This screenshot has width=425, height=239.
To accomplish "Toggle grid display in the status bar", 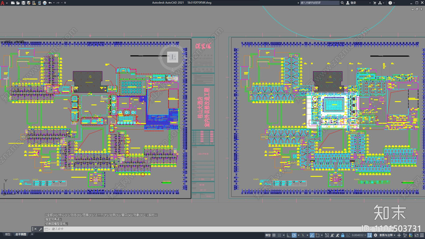I will [274, 235].
